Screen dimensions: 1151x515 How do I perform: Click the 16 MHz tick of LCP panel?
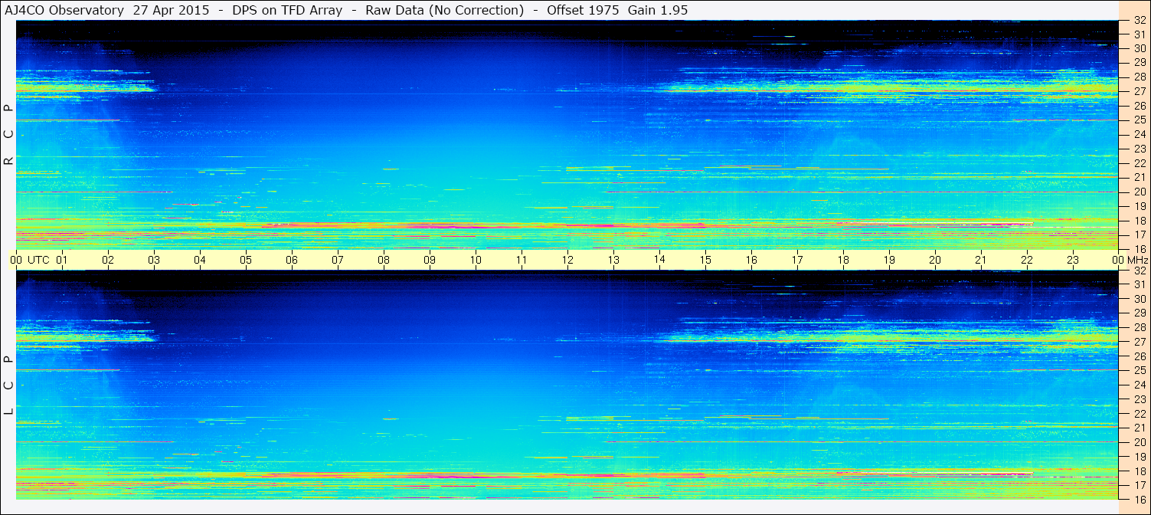coord(1139,500)
